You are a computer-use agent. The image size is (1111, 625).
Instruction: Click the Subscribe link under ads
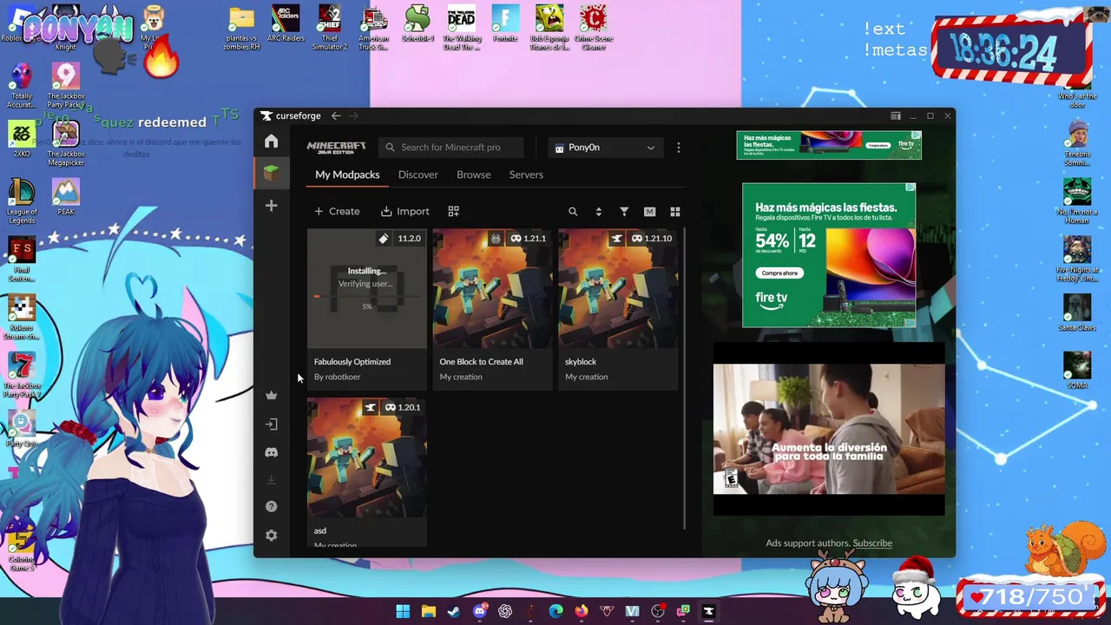(872, 543)
